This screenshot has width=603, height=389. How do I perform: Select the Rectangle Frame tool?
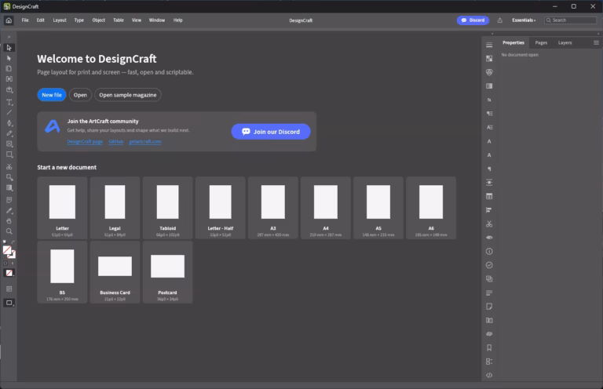tap(9, 144)
